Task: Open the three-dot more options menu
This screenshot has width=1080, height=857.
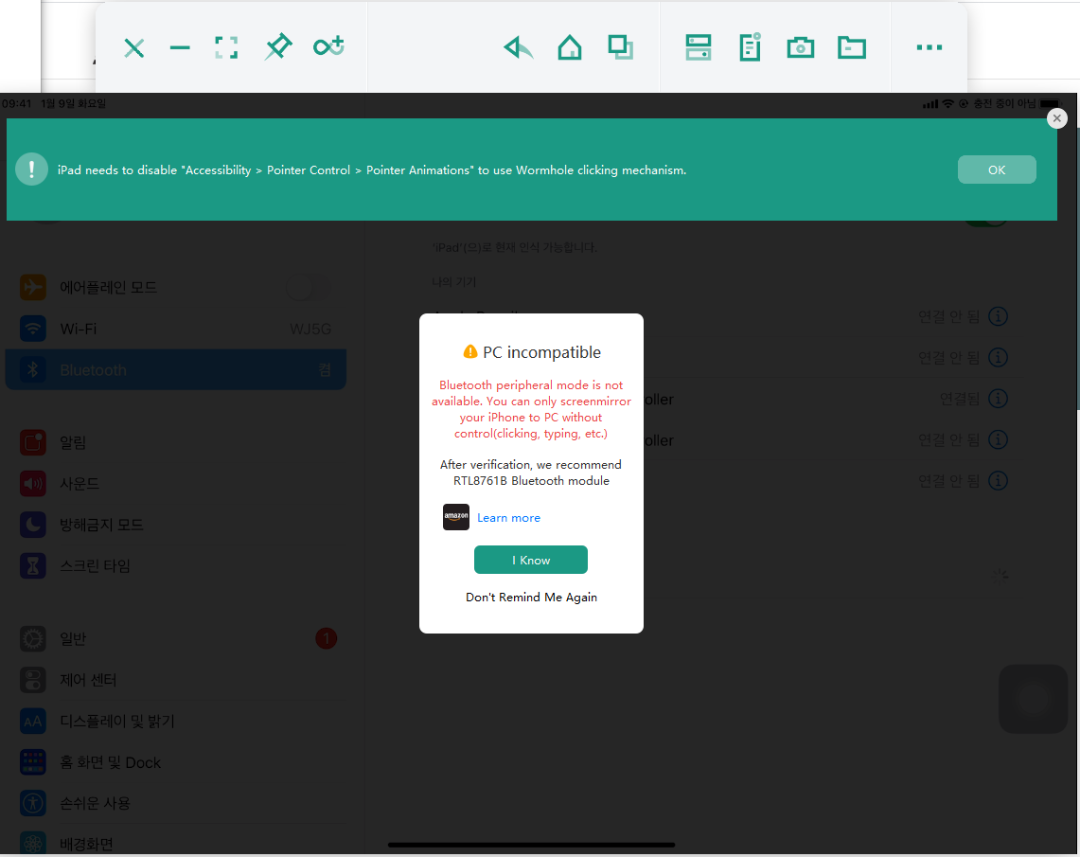Action: click(x=930, y=47)
